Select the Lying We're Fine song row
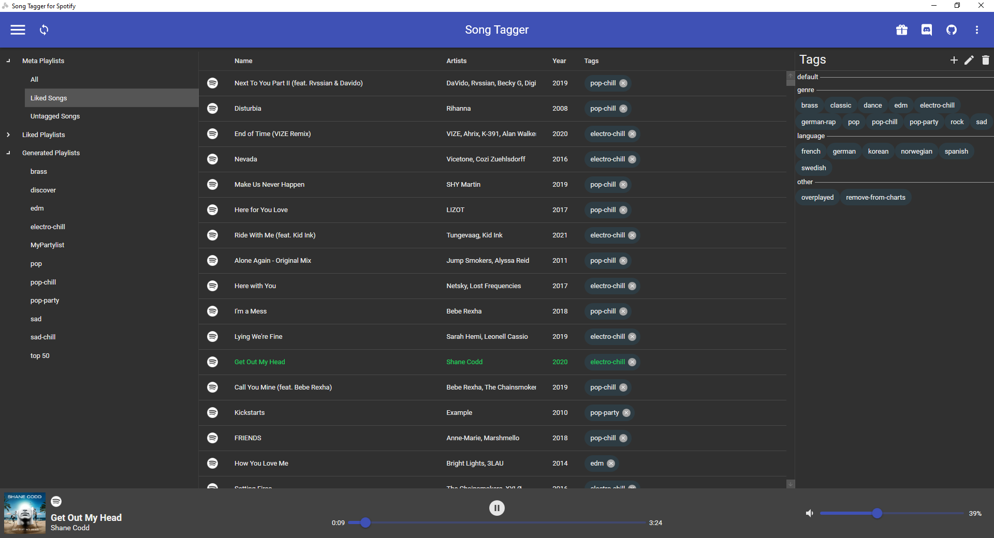 492,337
